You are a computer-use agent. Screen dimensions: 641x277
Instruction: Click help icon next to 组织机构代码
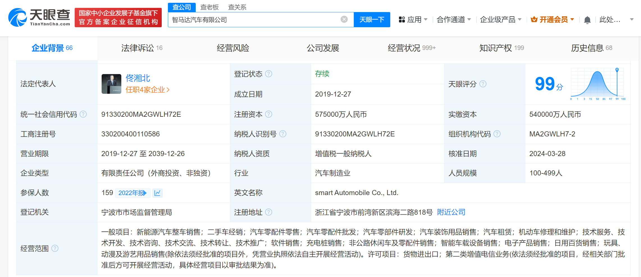point(497,134)
